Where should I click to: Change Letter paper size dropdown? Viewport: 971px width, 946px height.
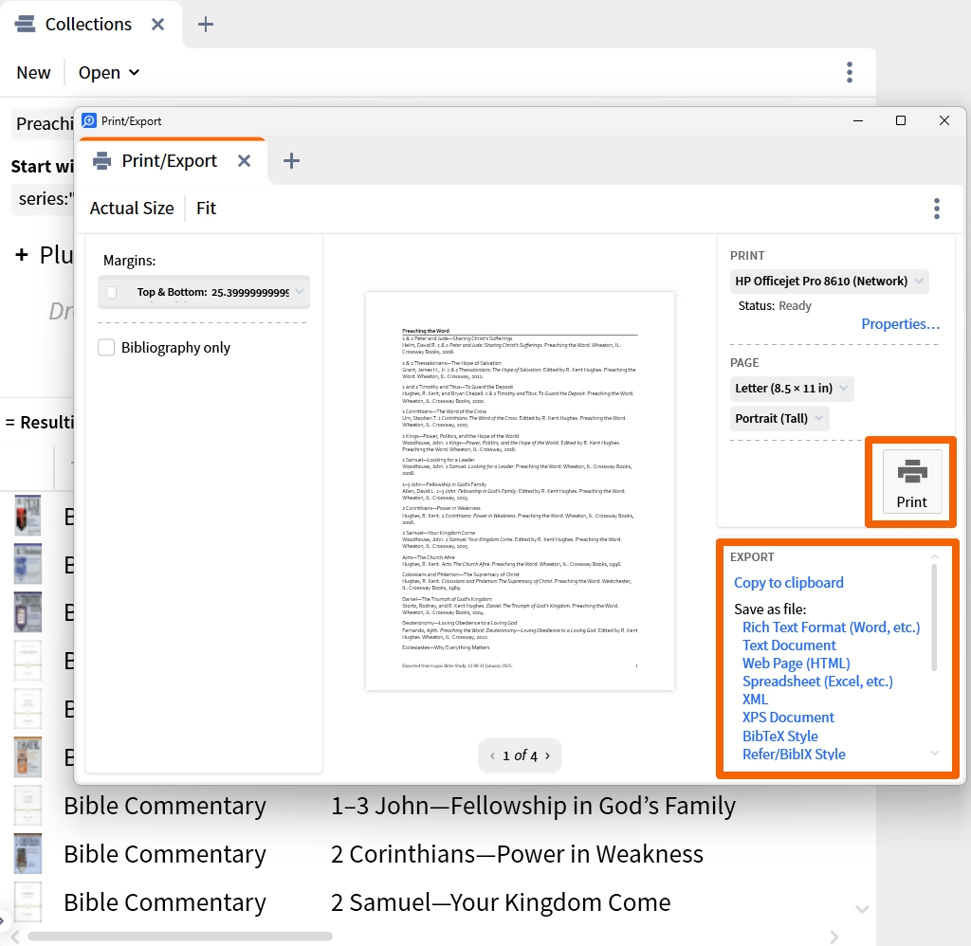pyautogui.click(x=792, y=389)
